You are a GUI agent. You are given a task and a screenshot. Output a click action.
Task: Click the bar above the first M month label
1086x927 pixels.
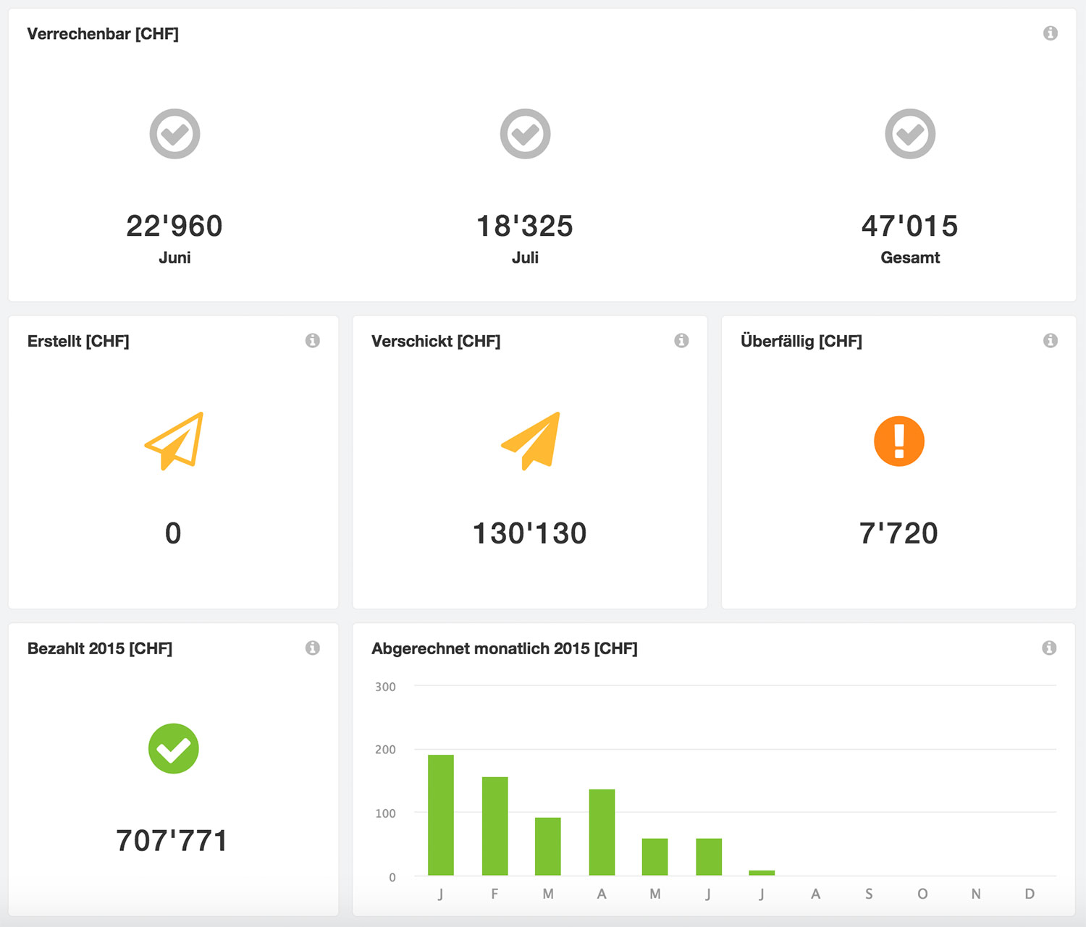tap(548, 847)
